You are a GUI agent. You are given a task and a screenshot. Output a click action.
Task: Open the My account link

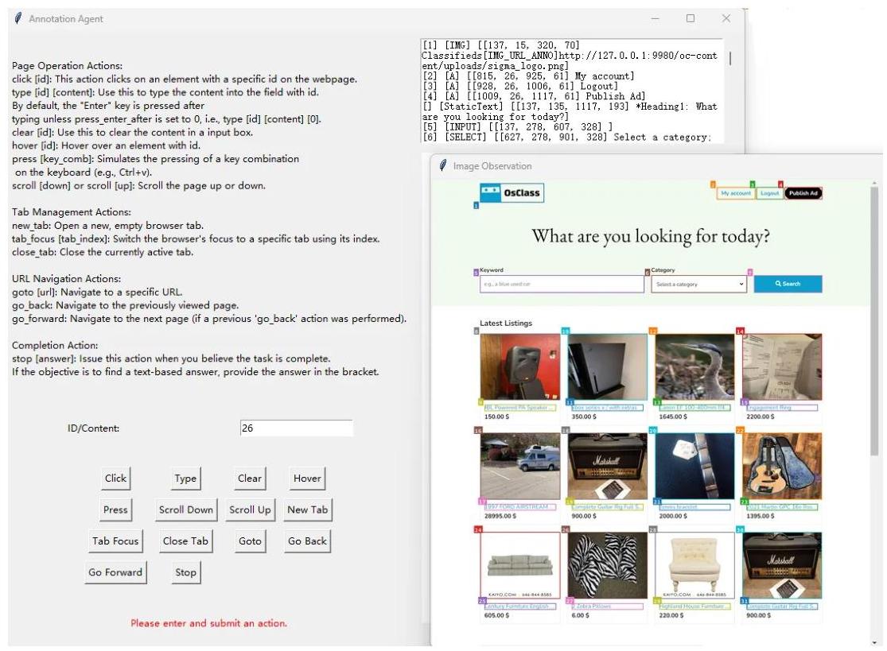point(735,193)
